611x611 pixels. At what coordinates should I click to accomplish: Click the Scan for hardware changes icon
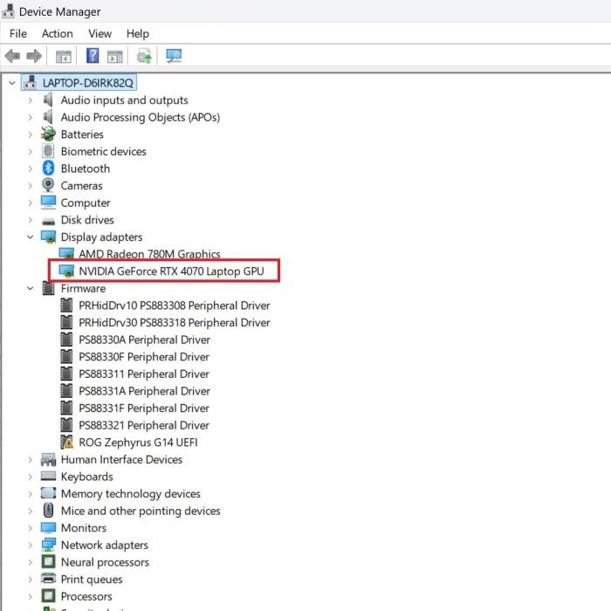coord(174,57)
